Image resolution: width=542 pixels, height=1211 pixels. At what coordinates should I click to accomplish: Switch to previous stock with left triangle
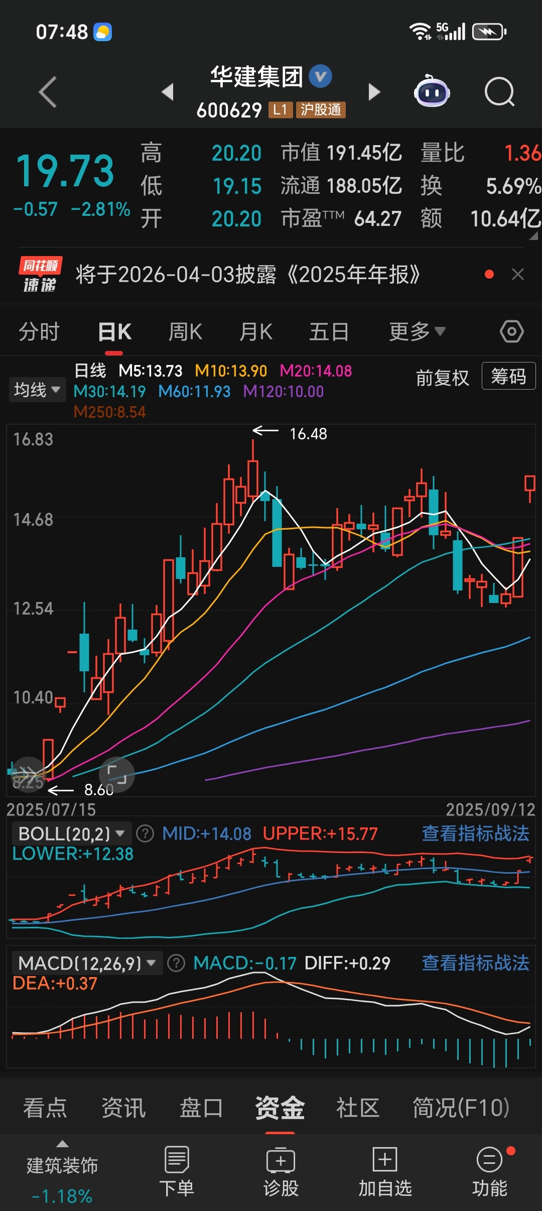click(168, 92)
